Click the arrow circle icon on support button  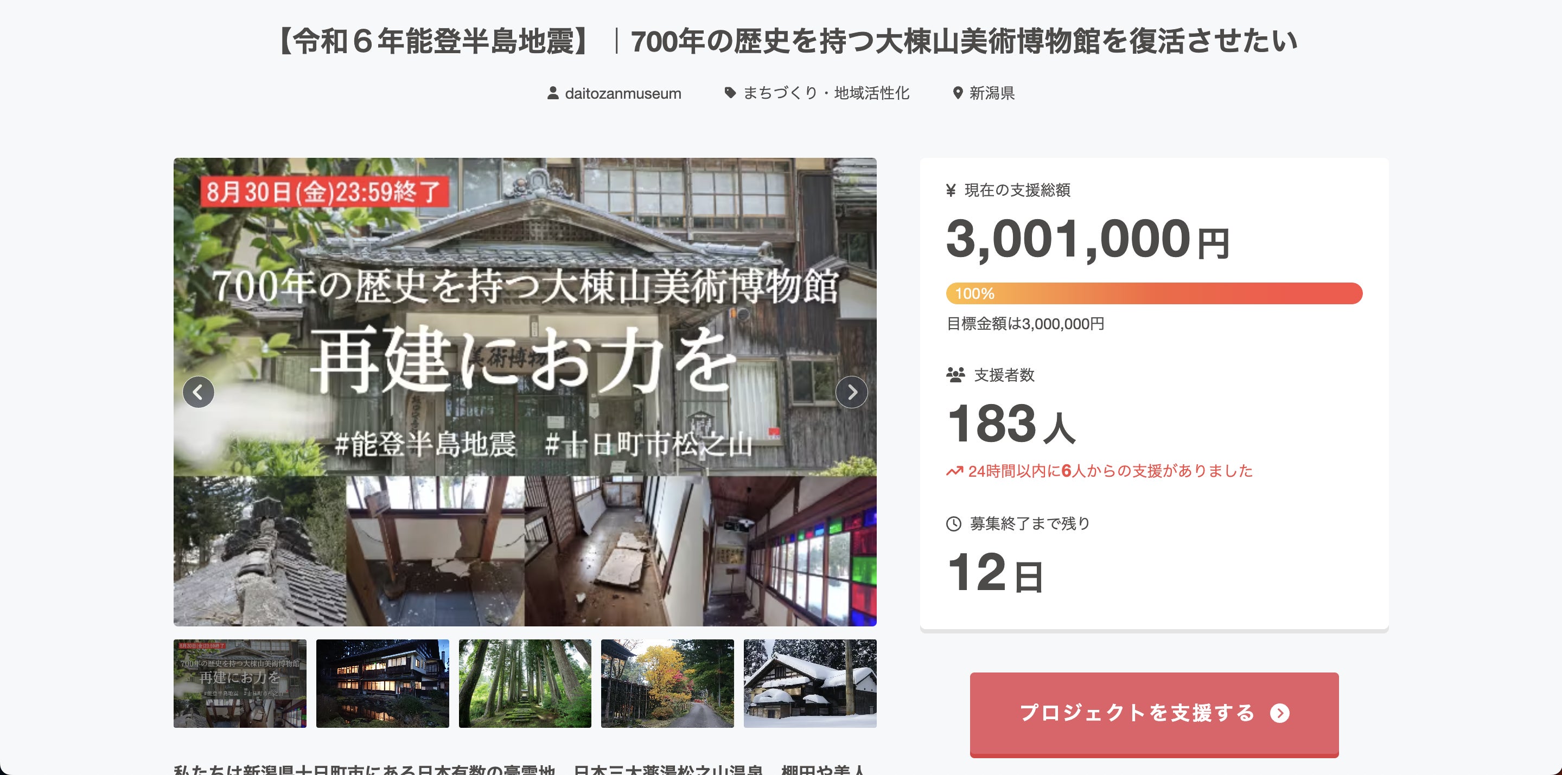(x=1279, y=713)
